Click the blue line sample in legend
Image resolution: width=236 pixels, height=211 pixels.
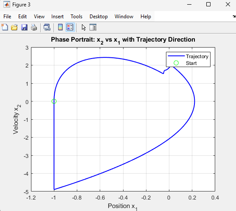tap(176, 56)
